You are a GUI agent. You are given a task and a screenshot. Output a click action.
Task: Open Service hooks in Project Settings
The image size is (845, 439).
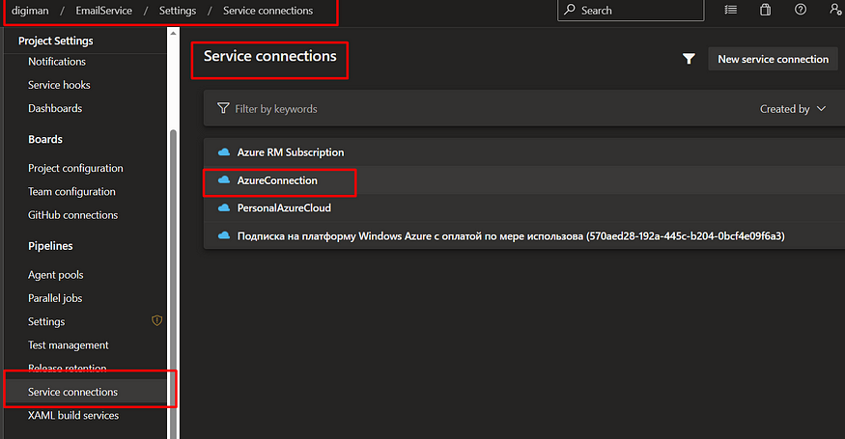pos(59,85)
